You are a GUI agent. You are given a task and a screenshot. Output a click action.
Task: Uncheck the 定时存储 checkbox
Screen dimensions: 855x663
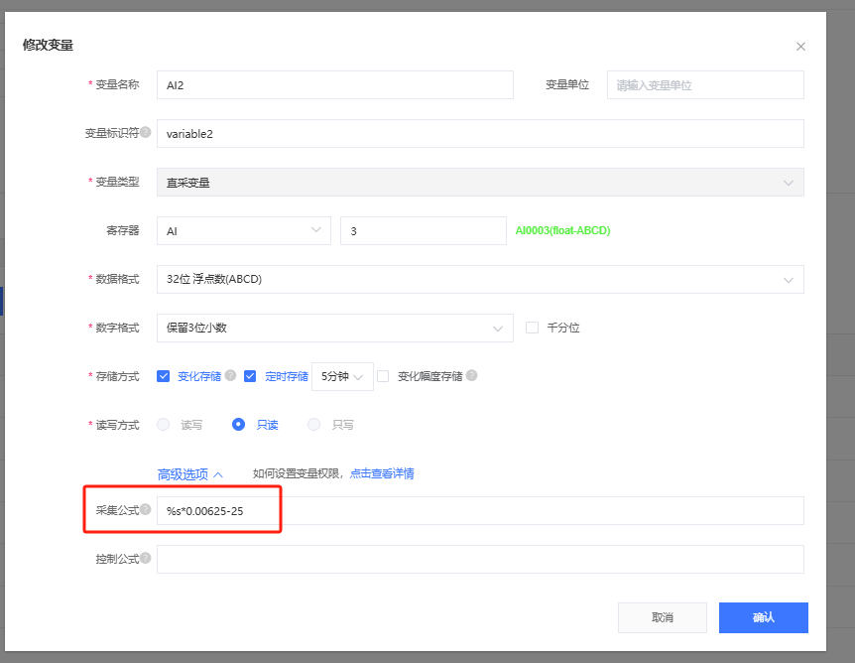[250, 376]
